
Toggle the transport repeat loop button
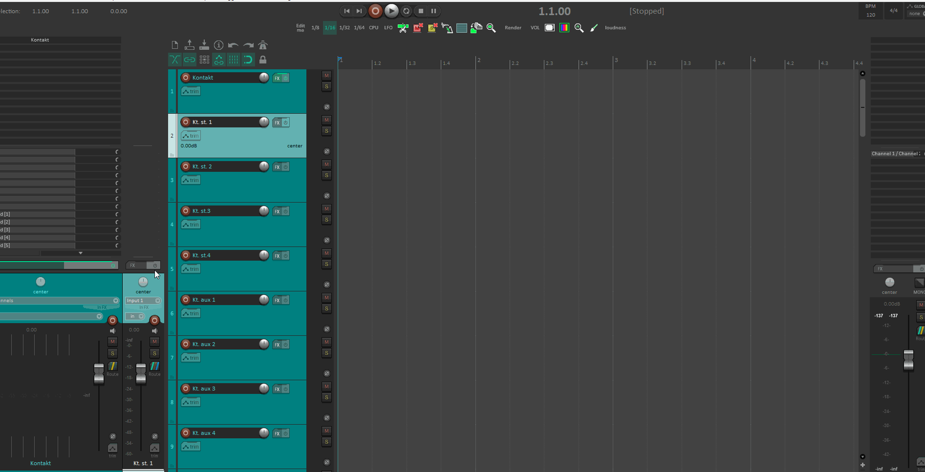(406, 11)
